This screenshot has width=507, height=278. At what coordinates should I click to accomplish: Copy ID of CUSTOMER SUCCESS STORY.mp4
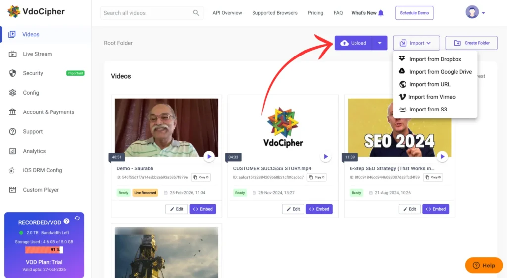316,177
